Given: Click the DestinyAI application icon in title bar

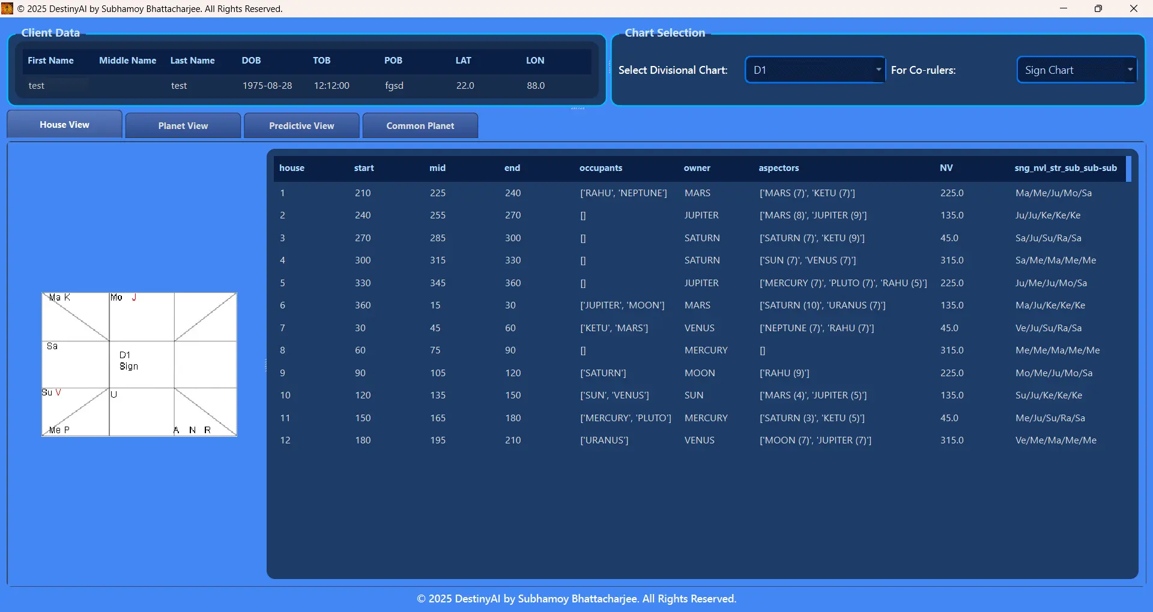Looking at the screenshot, I should pyautogui.click(x=8, y=8).
